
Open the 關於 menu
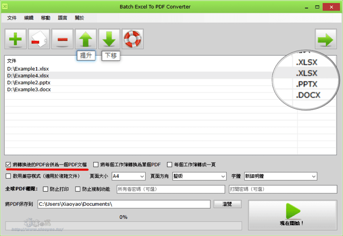click(79, 18)
